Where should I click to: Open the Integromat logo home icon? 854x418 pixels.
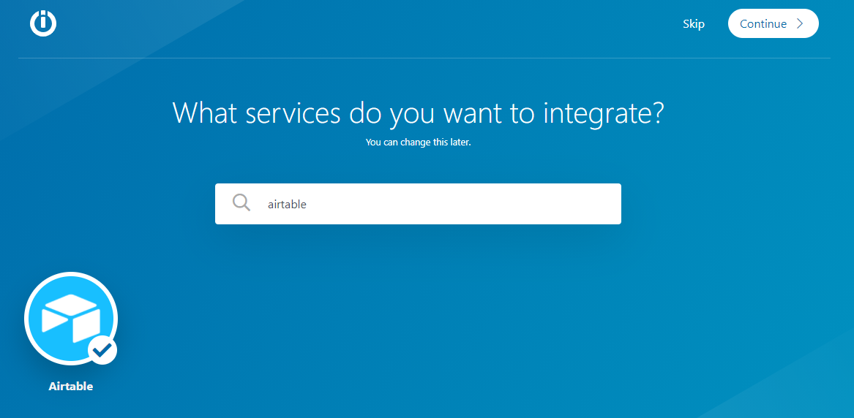pos(44,23)
